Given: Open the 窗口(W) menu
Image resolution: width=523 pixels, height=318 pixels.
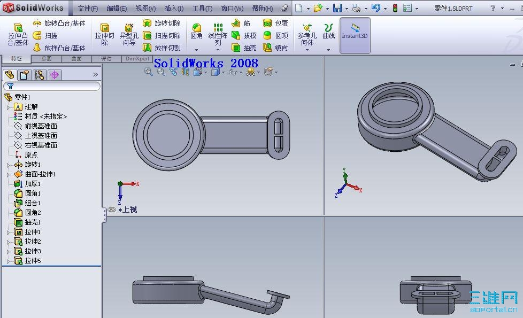Looking at the screenshot, I should pyautogui.click(x=232, y=9).
